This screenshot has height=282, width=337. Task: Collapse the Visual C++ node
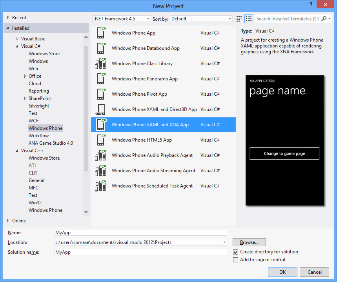pyautogui.click(x=17, y=151)
